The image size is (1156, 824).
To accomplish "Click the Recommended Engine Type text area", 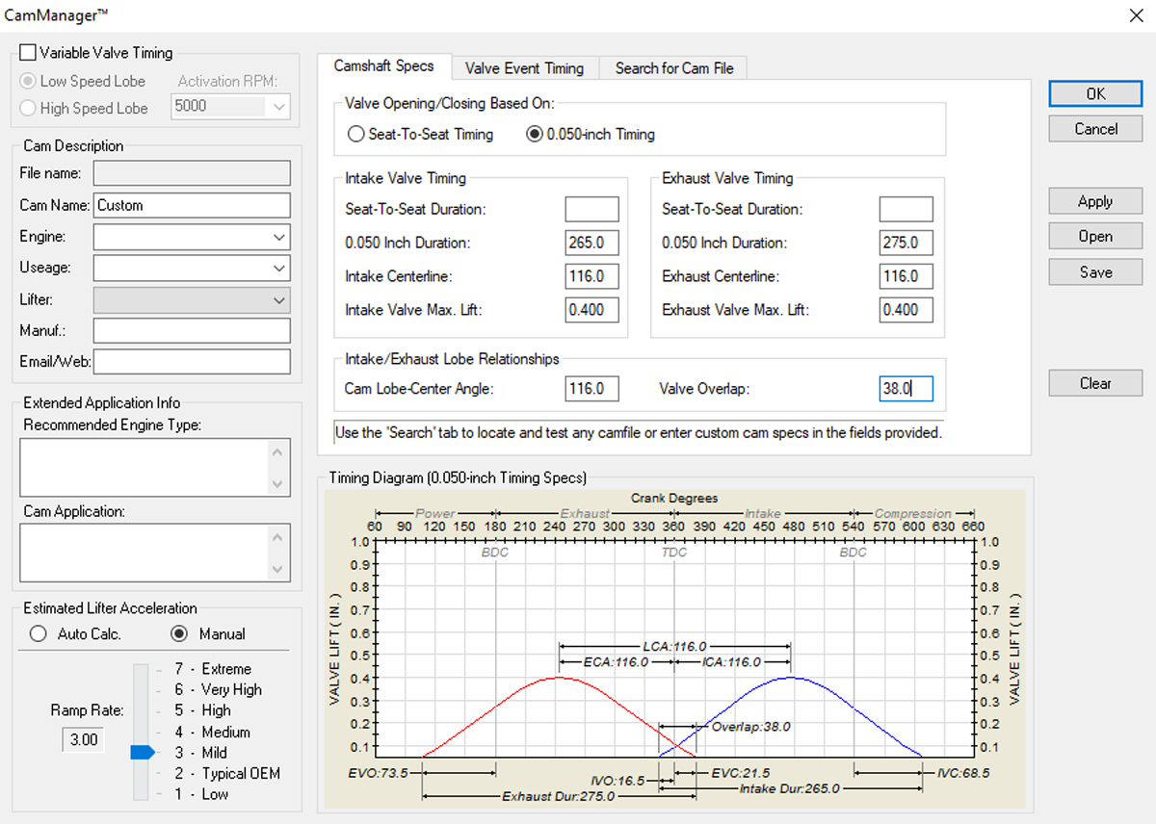I will tap(154, 467).
